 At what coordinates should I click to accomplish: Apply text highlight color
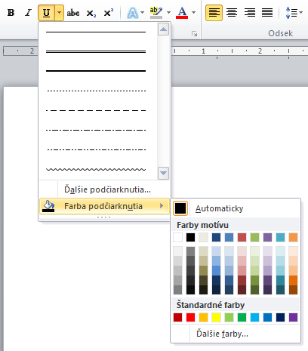pyautogui.click(x=156, y=13)
